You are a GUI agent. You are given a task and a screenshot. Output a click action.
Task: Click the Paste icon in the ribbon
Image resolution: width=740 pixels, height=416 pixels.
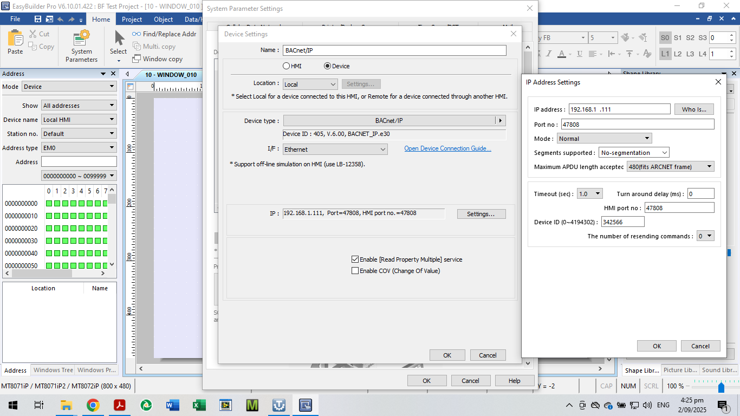click(15, 42)
